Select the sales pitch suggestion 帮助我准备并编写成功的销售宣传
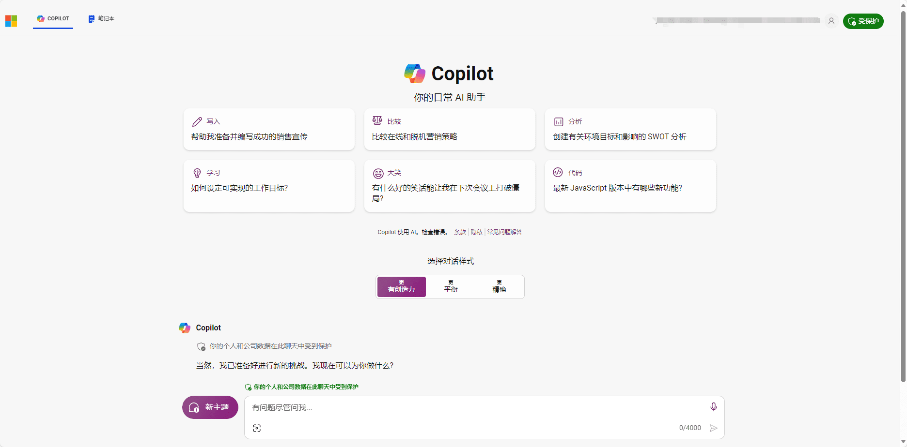The image size is (907, 447). click(249, 137)
